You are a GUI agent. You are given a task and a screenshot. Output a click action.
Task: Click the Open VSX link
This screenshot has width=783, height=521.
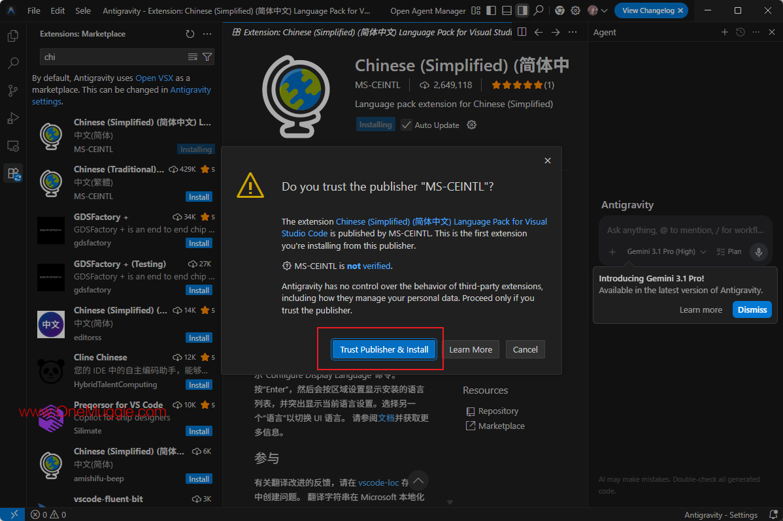(x=154, y=78)
